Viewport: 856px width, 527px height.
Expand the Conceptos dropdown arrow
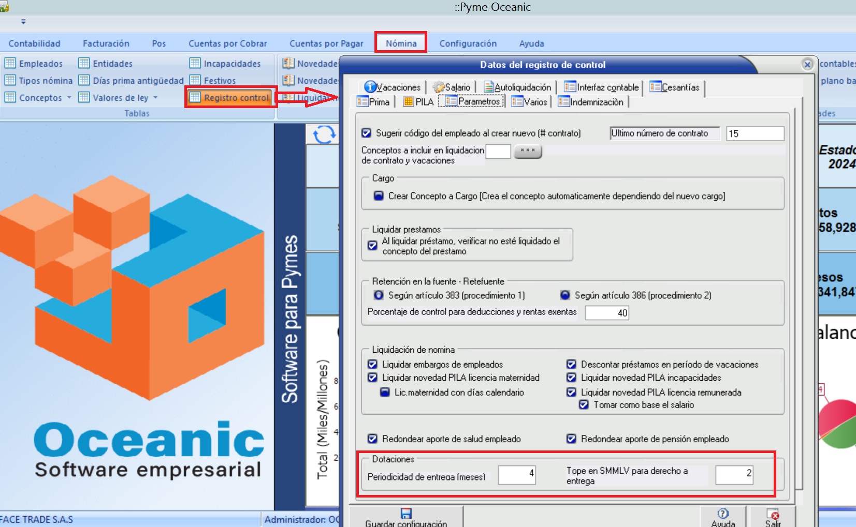point(69,97)
